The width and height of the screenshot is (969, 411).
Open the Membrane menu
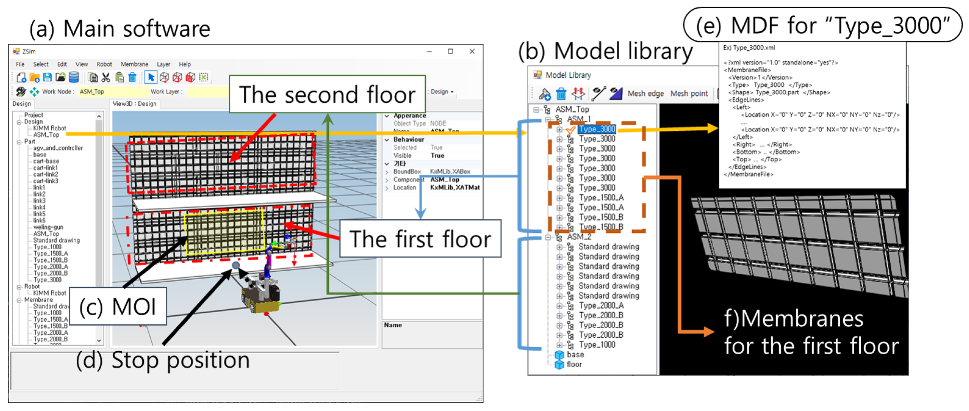(134, 64)
